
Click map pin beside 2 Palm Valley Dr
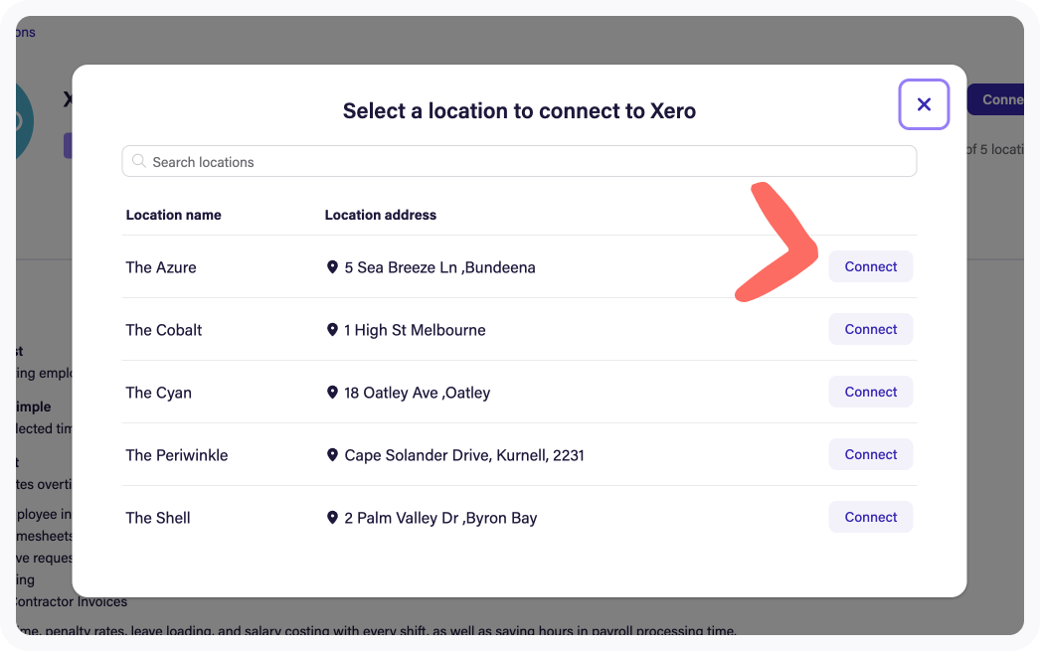[x=332, y=518]
